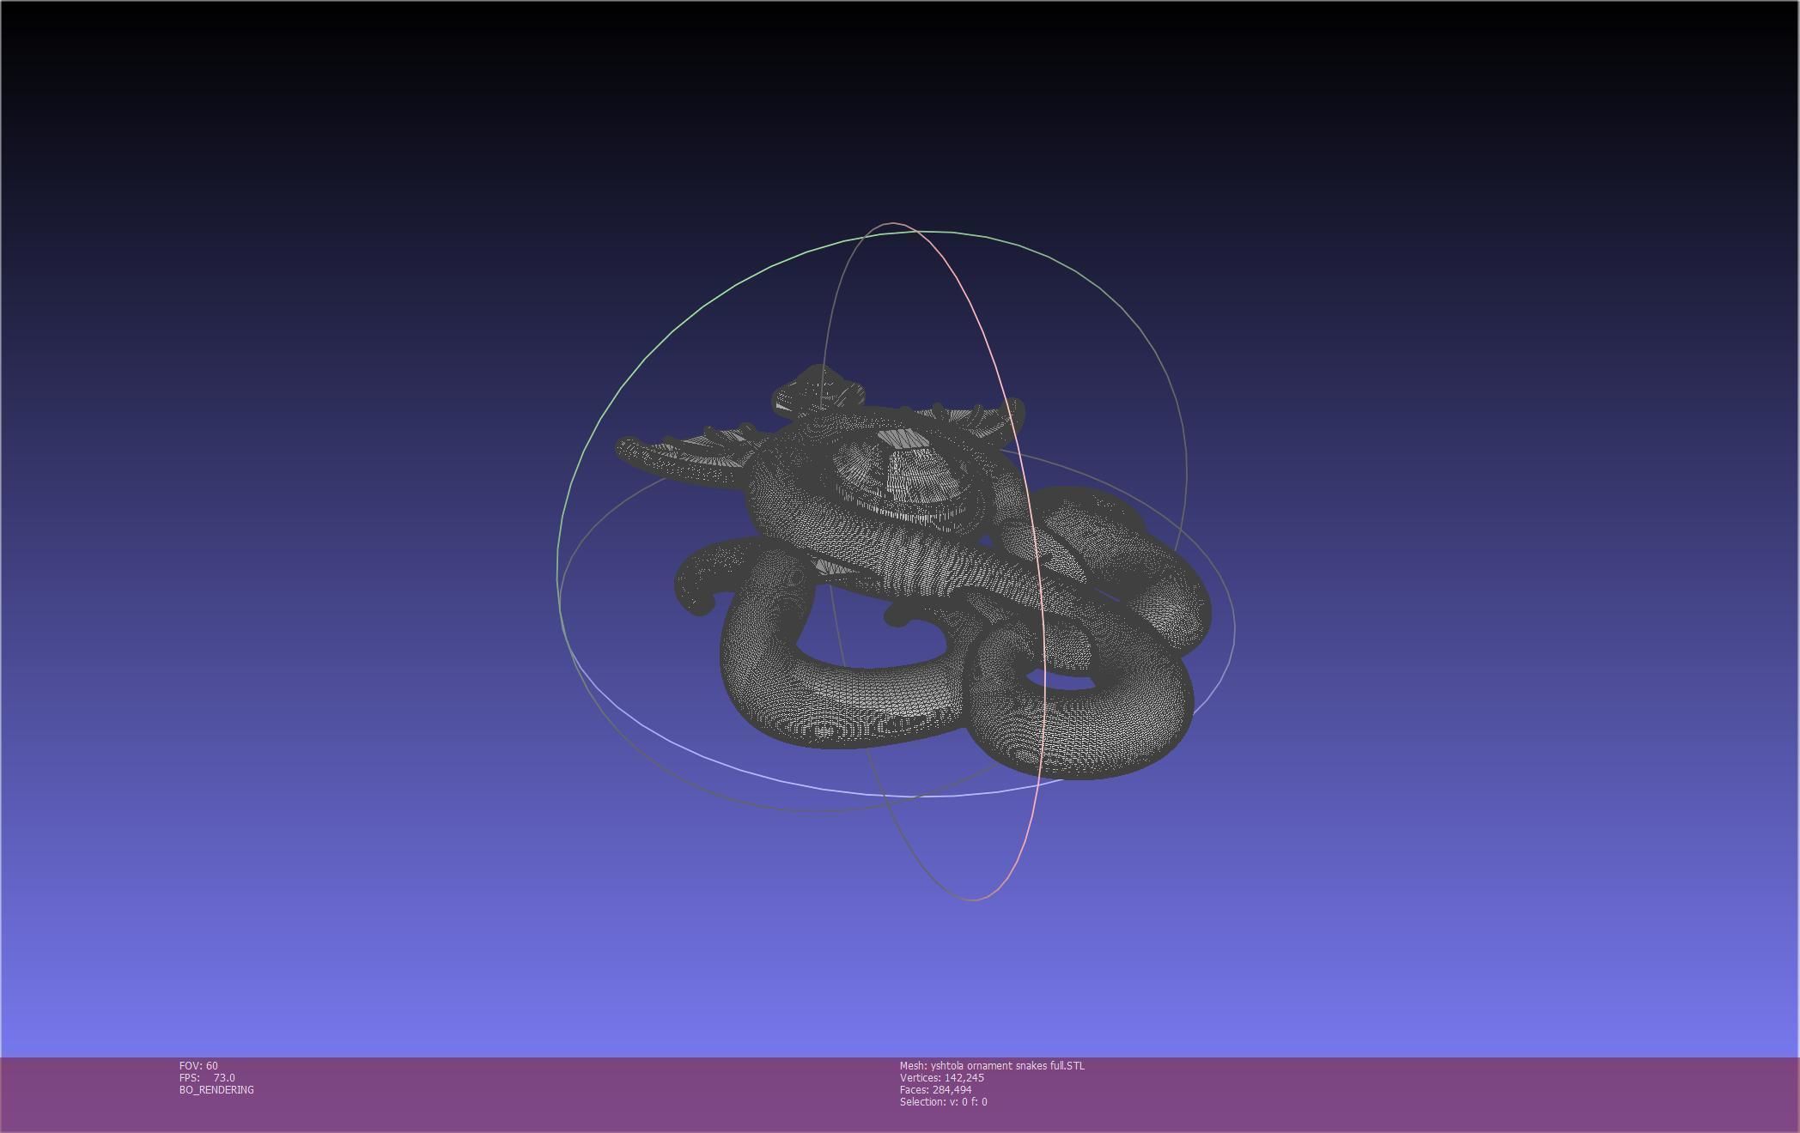Click the BO_RENDERING status text
The image size is (1800, 1133).
[x=216, y=1090]
